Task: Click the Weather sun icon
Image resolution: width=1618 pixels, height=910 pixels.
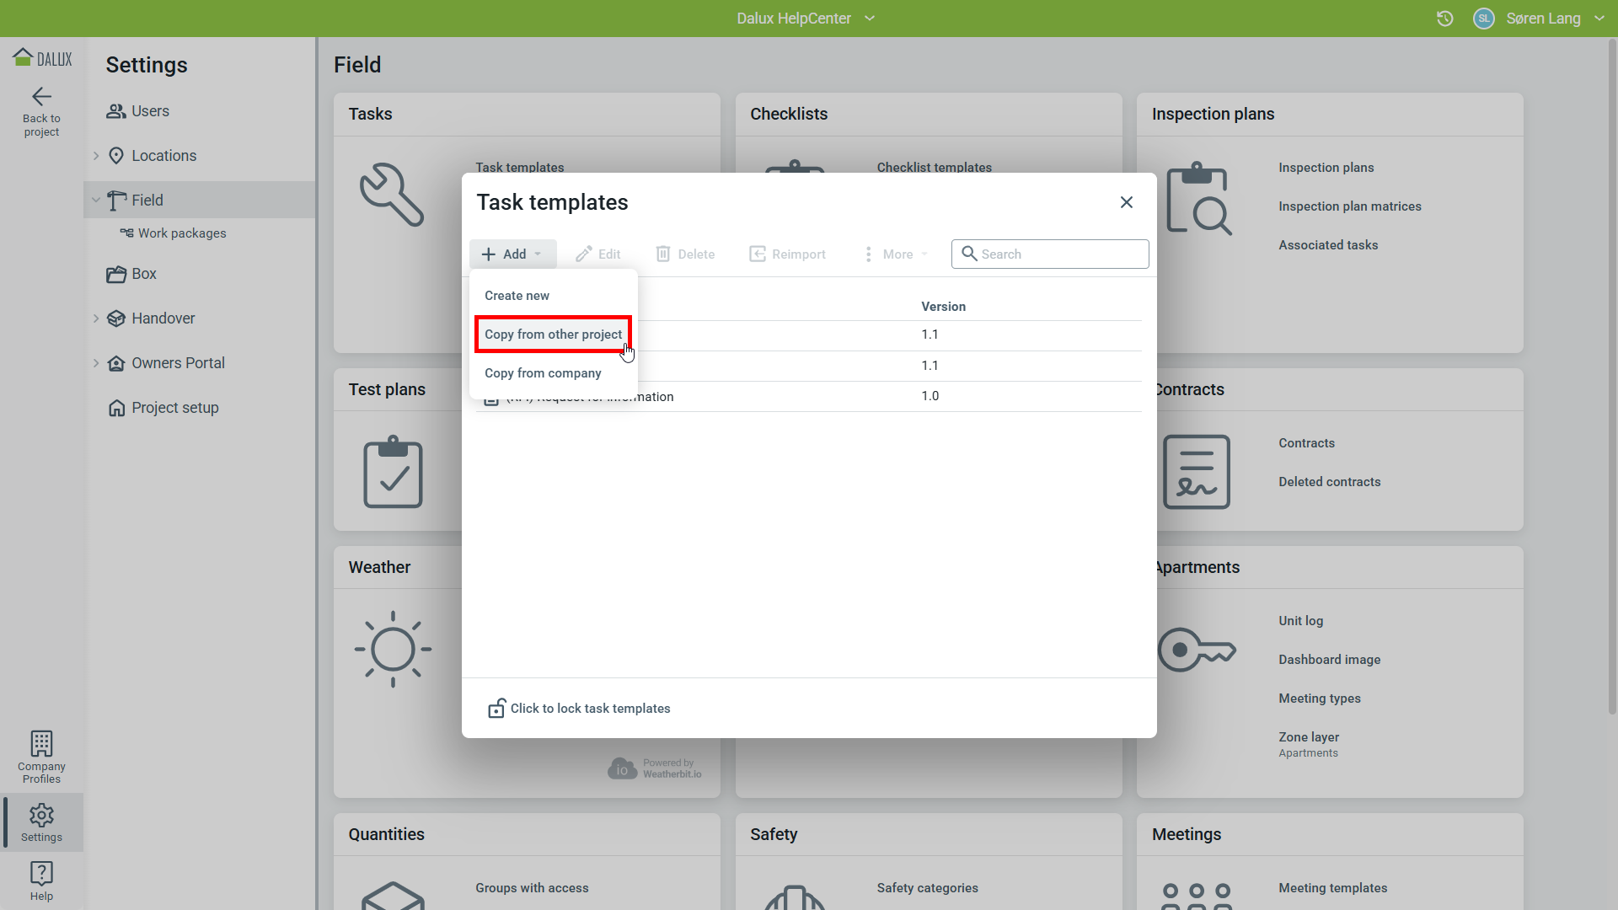Action: point(393,650)
